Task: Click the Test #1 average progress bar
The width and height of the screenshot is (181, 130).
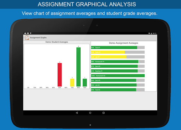Action: [118, 48]
